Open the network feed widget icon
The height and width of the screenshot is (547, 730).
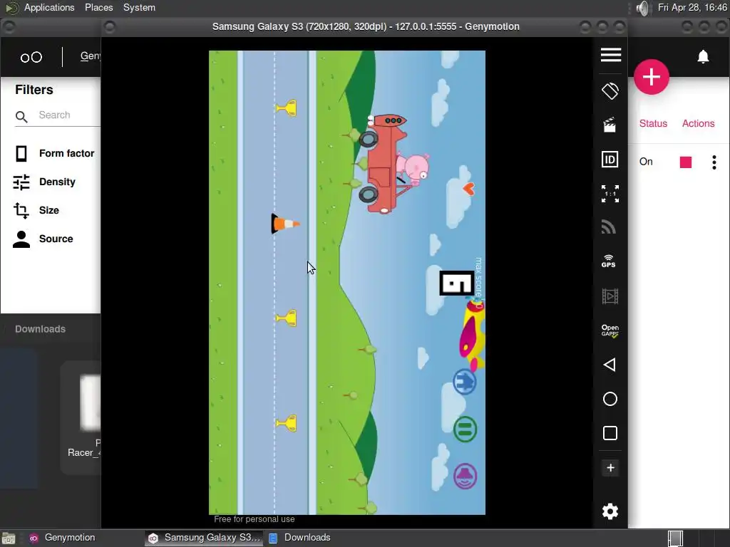pyautogui.click(x=609, y=227)
